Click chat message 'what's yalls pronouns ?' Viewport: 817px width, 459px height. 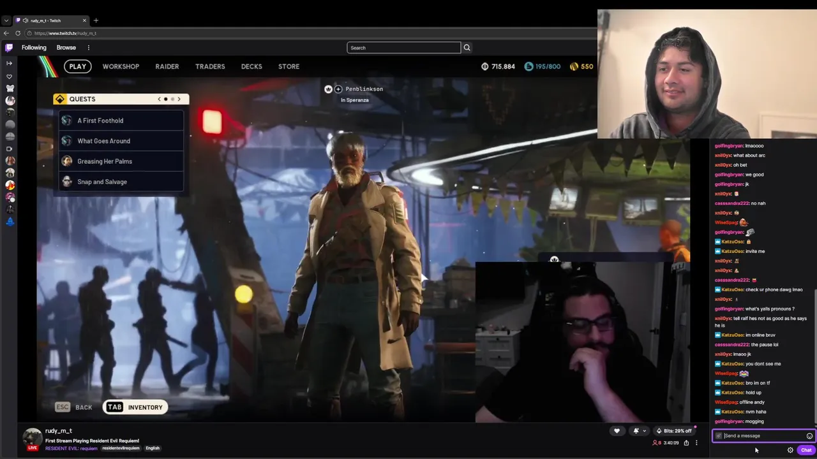[770, 309]
